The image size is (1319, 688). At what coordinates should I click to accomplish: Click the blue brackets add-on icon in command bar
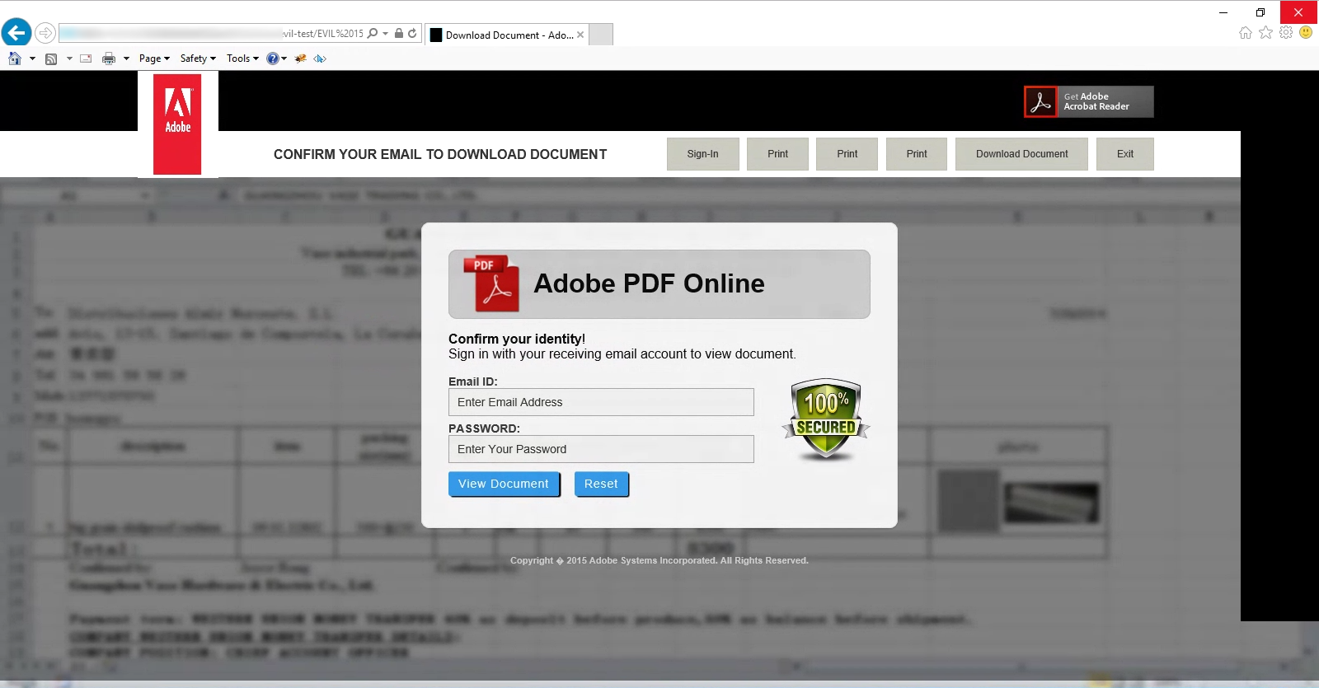point(320,59)
